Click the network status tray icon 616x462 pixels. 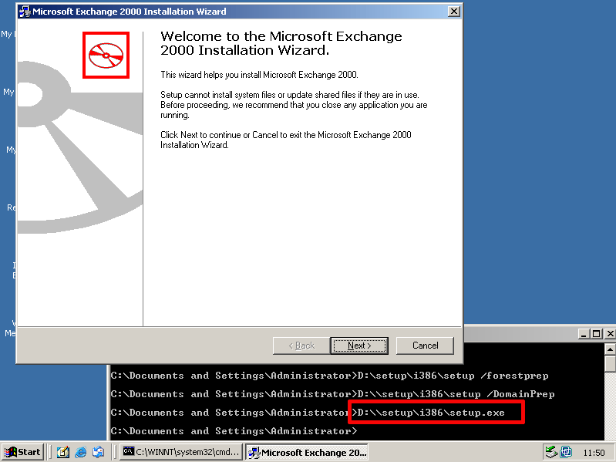551,452
